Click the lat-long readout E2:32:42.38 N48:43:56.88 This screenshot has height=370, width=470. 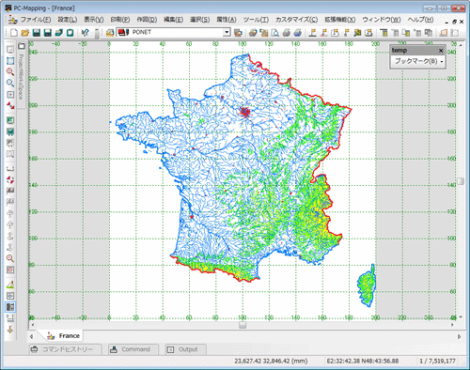pyautogui.click(x=363, y=362)
